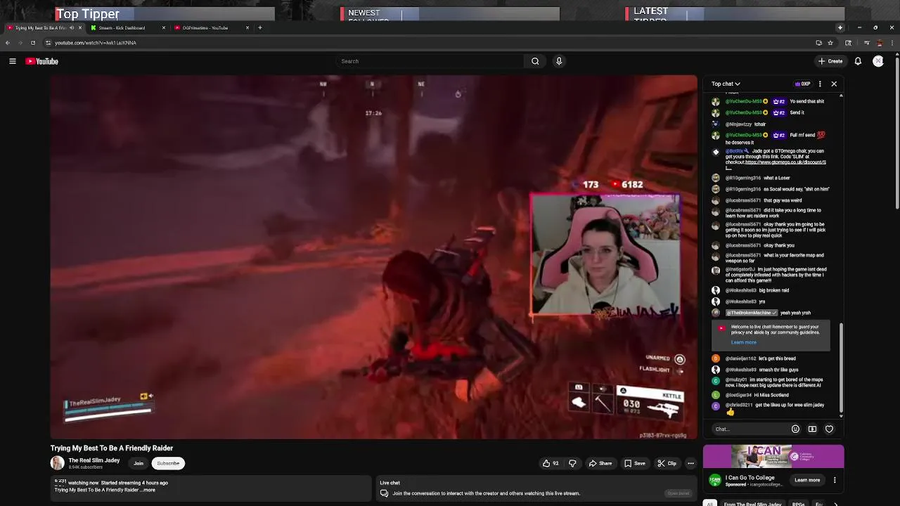This screenshot has width=900, height=506.
Task: Open the account avatar menu
Action: point(878,61)
